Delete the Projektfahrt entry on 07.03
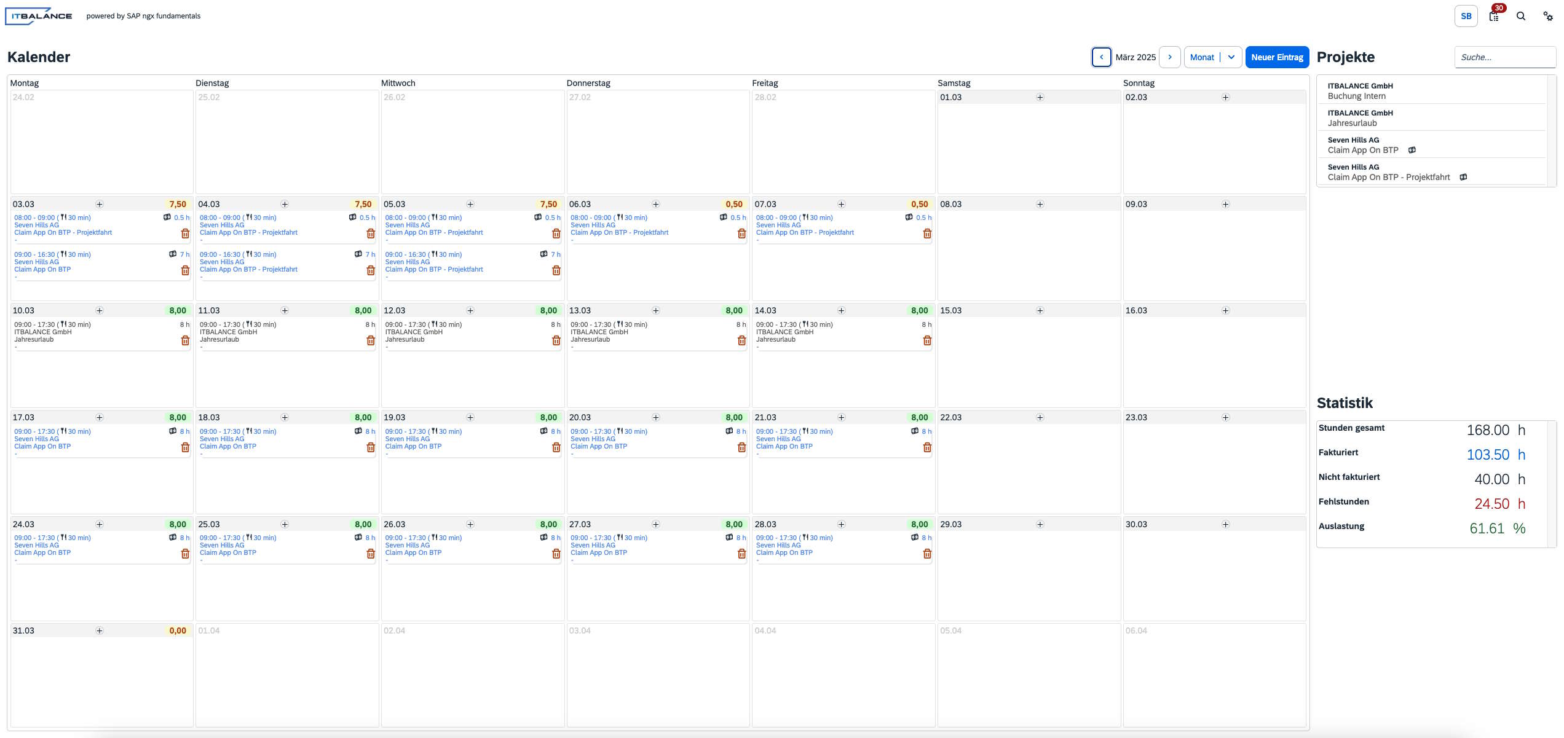 pos(928,234)
